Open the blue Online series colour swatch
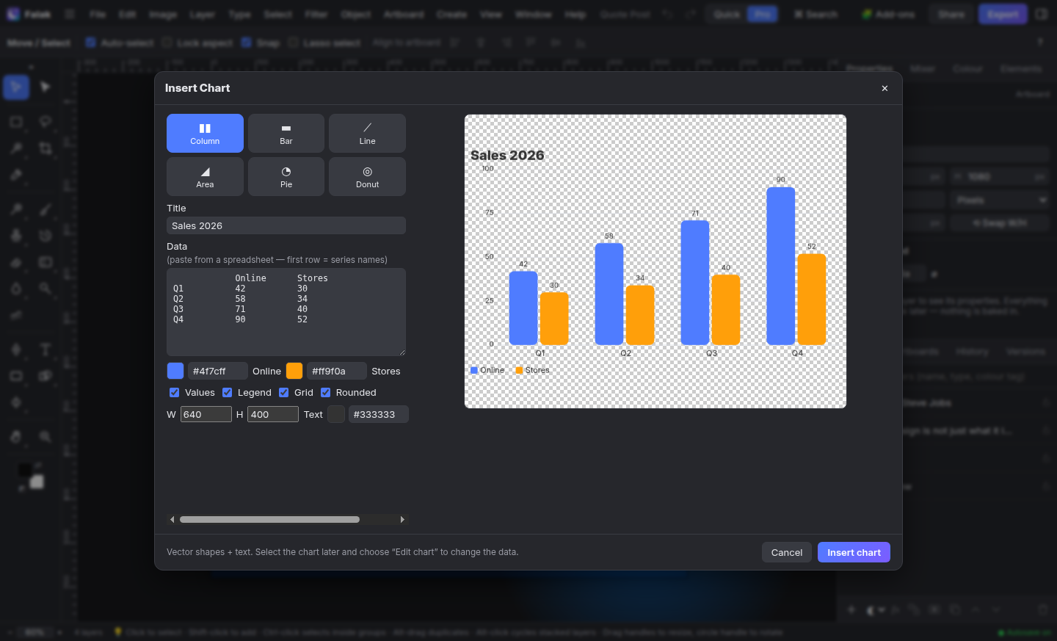 pos(175,371)
